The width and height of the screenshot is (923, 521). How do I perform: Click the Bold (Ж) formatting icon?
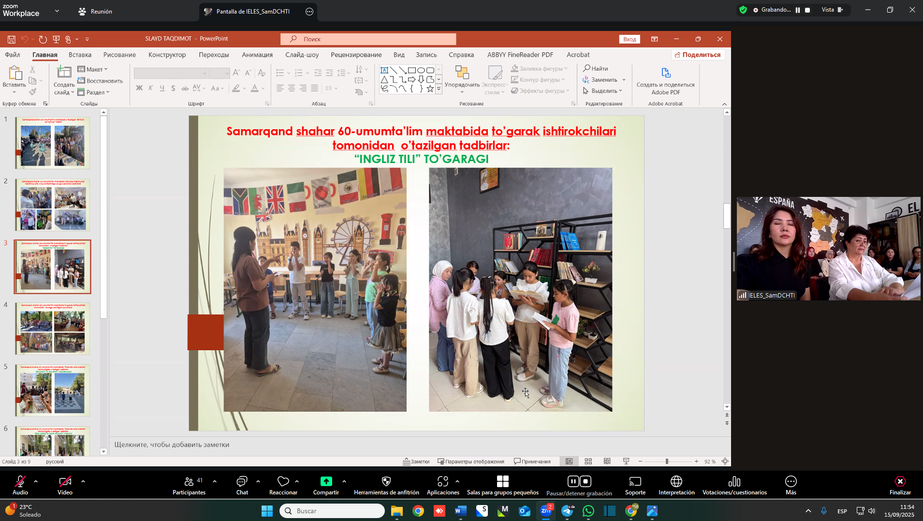(x=139, y=88)
